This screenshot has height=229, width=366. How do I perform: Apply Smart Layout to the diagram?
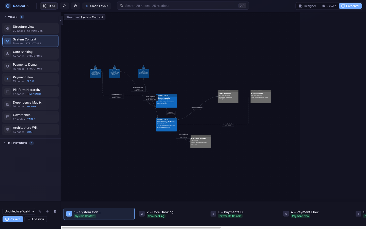(x=97, y=6)
